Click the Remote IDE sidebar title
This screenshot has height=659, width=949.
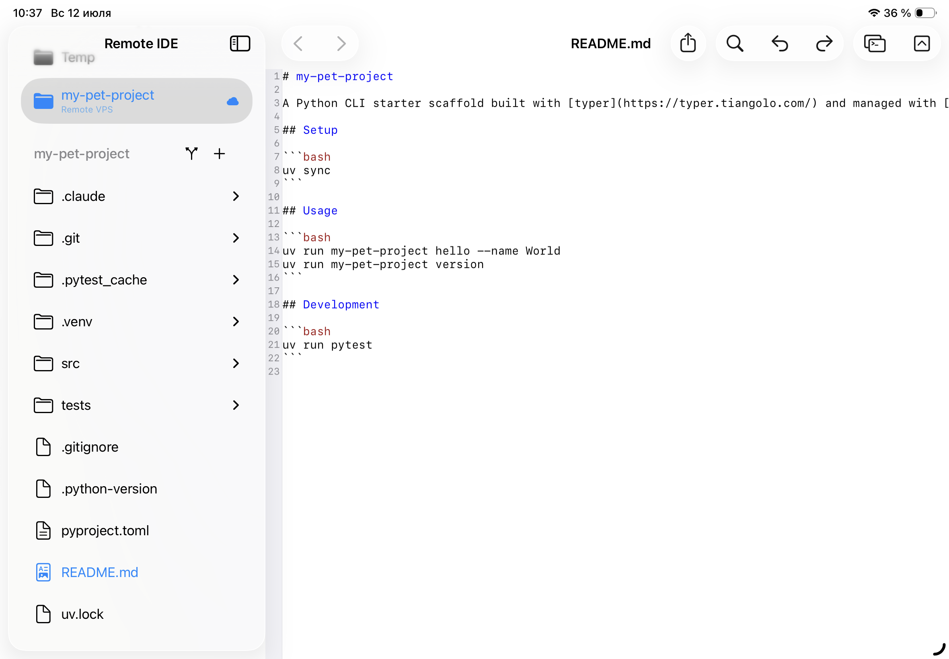tap(141, 43)
